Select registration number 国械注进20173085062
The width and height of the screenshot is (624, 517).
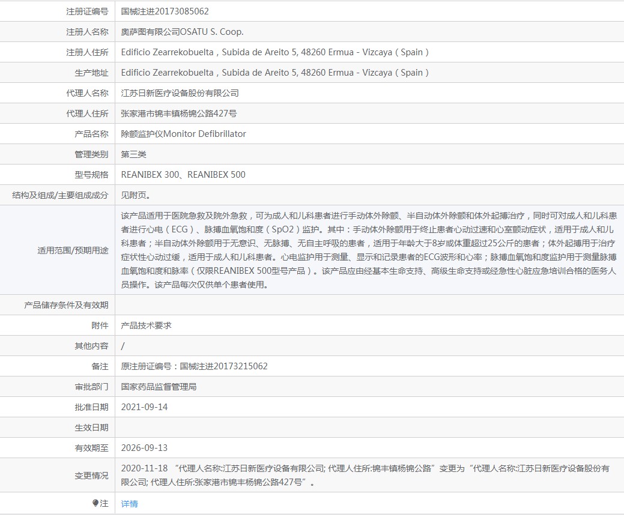(x=165, y=11)
